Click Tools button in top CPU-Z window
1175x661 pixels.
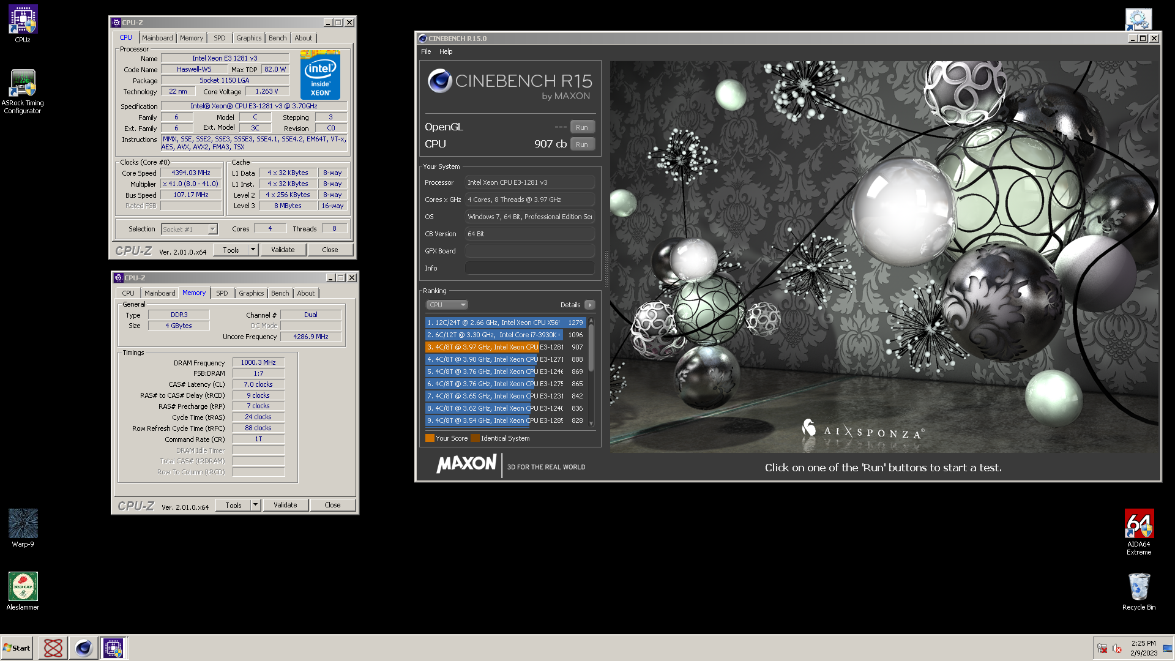click(x=231, y=250)
